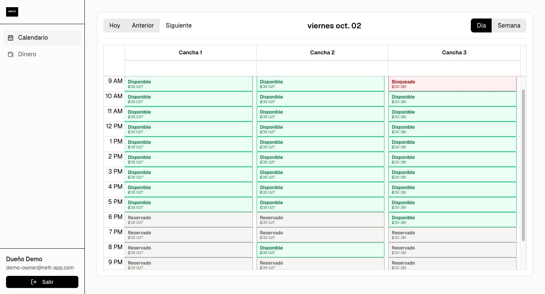The image size is (545, 294).
Task: Select the 5 PM Disponible slot on Cancha 1
Action: click(x=188, y=205)
